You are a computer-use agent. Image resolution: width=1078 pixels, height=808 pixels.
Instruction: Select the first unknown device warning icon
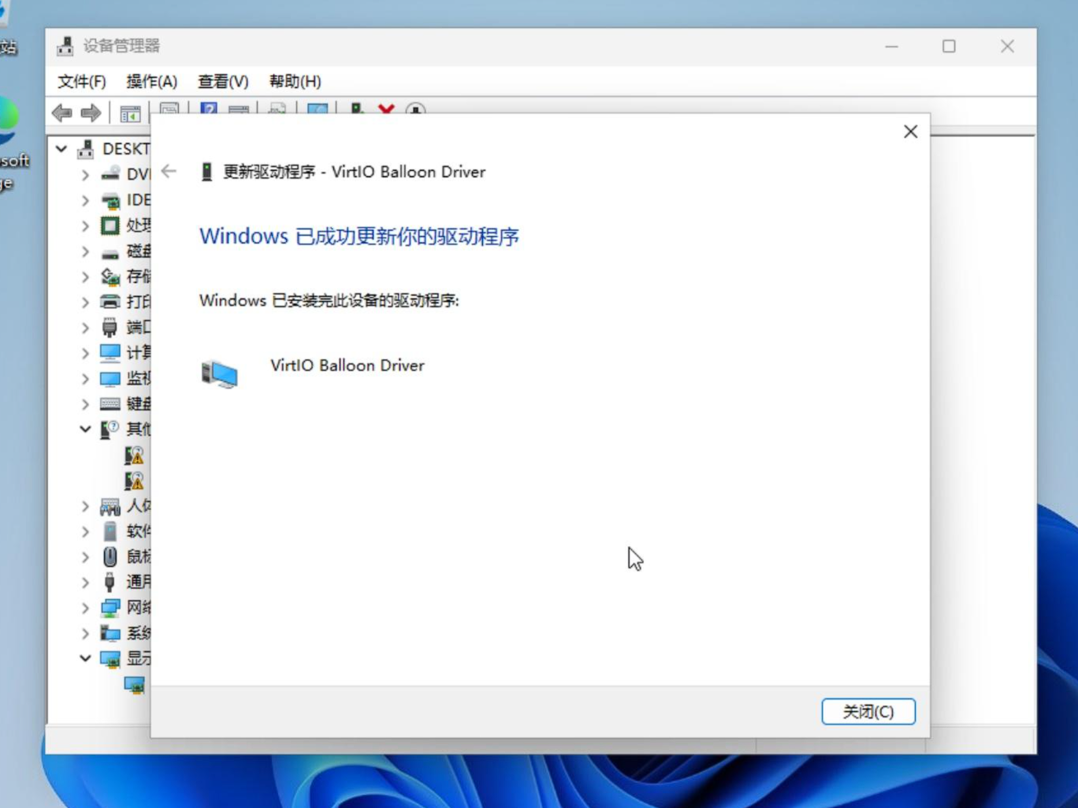coord(134,455)
